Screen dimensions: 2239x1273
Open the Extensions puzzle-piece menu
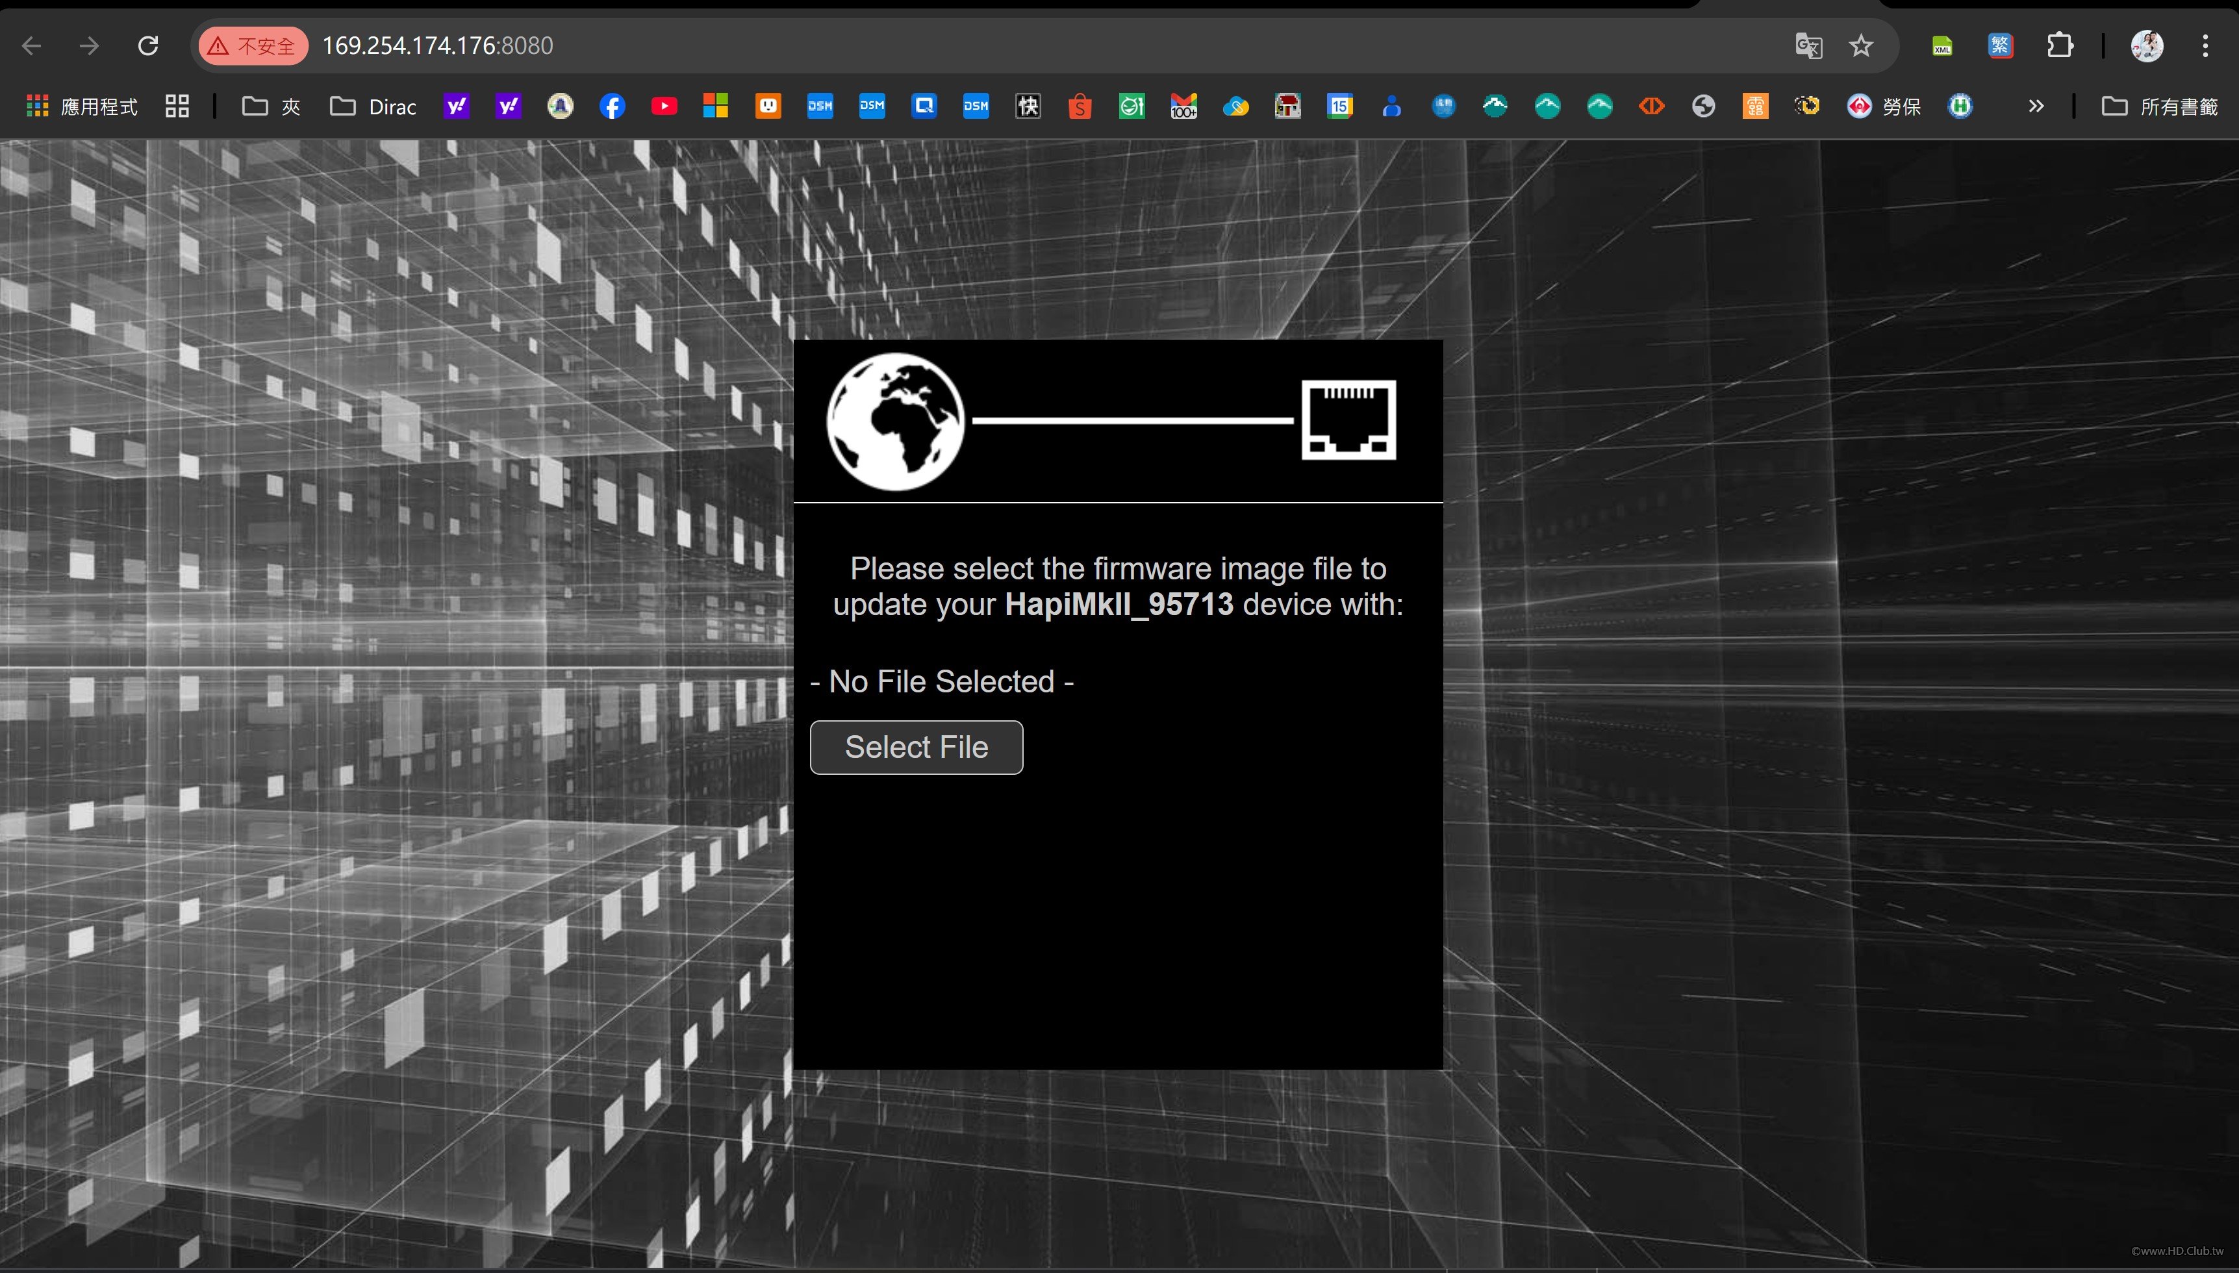pos(2060,45)
